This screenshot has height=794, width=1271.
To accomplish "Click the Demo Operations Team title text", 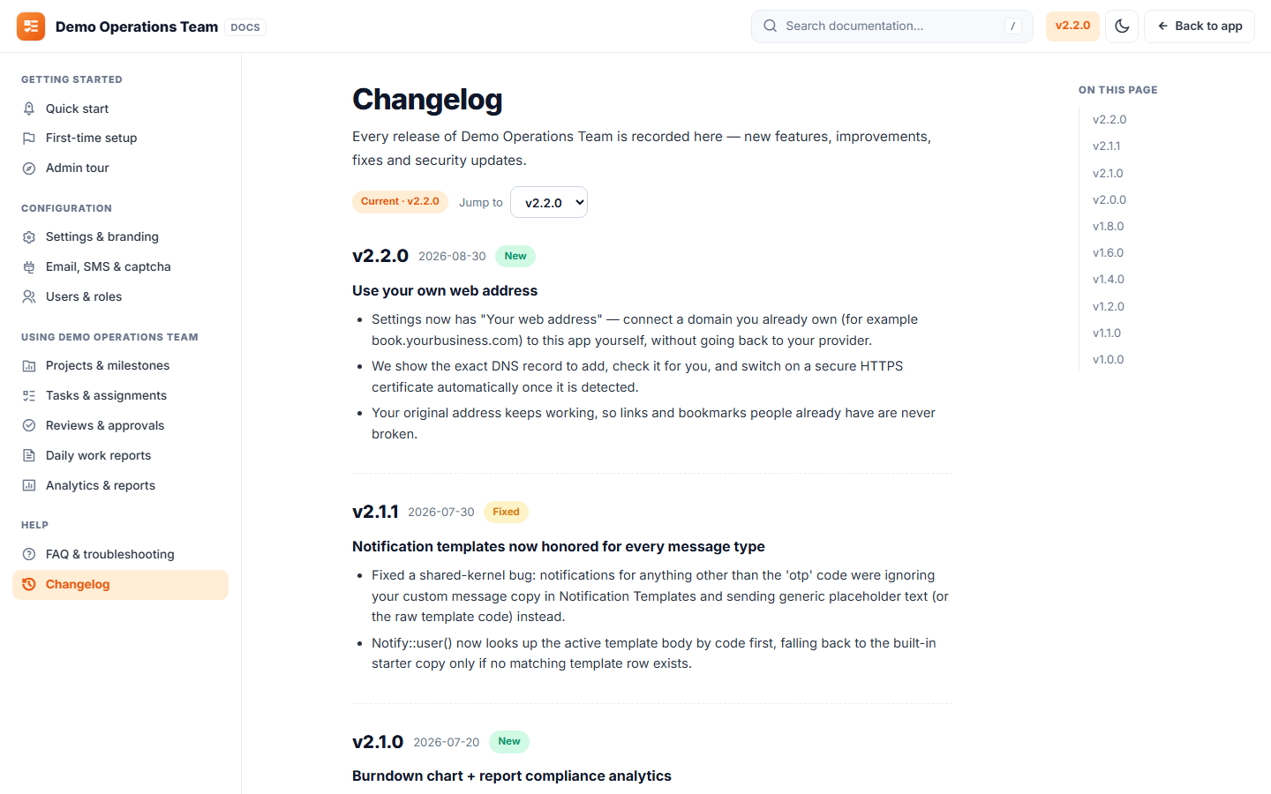I will pyautogui.click(x=137, y=26).
